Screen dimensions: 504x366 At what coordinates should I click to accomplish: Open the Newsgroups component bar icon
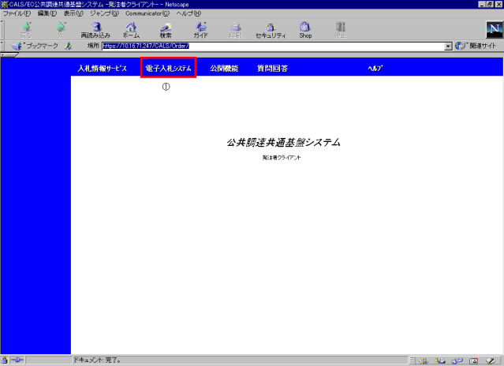(457, 360)
